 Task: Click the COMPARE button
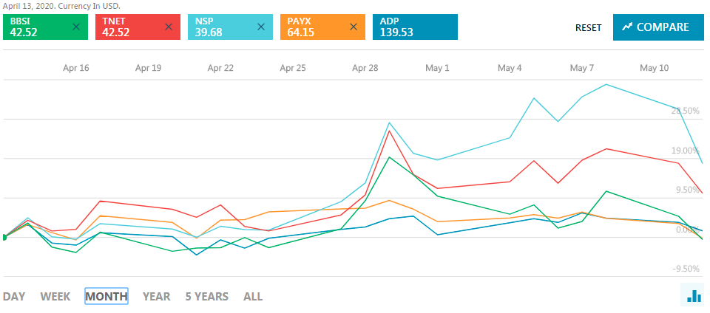click(655, 27)
